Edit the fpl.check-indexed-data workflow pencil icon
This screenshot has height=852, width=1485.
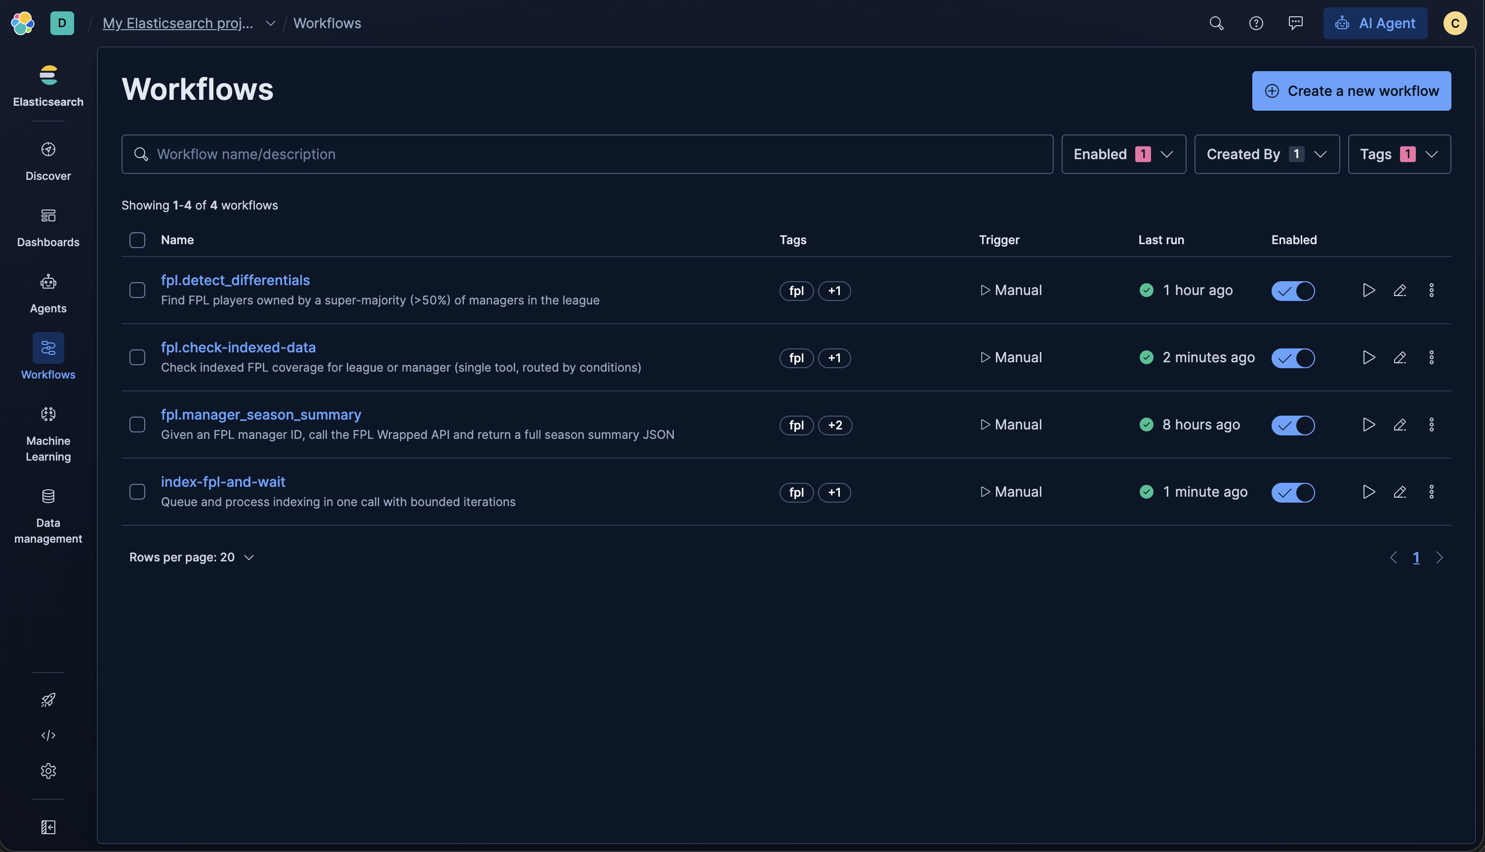click(x=1399, y=357)
